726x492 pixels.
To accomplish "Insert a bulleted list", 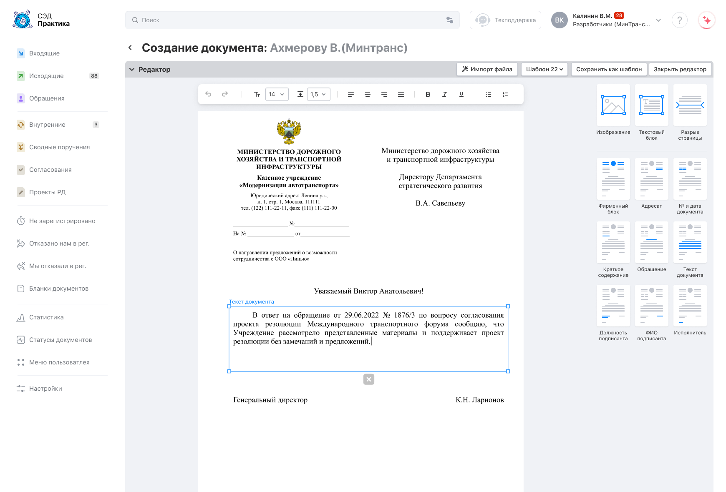I will click(x=489, y=94).
